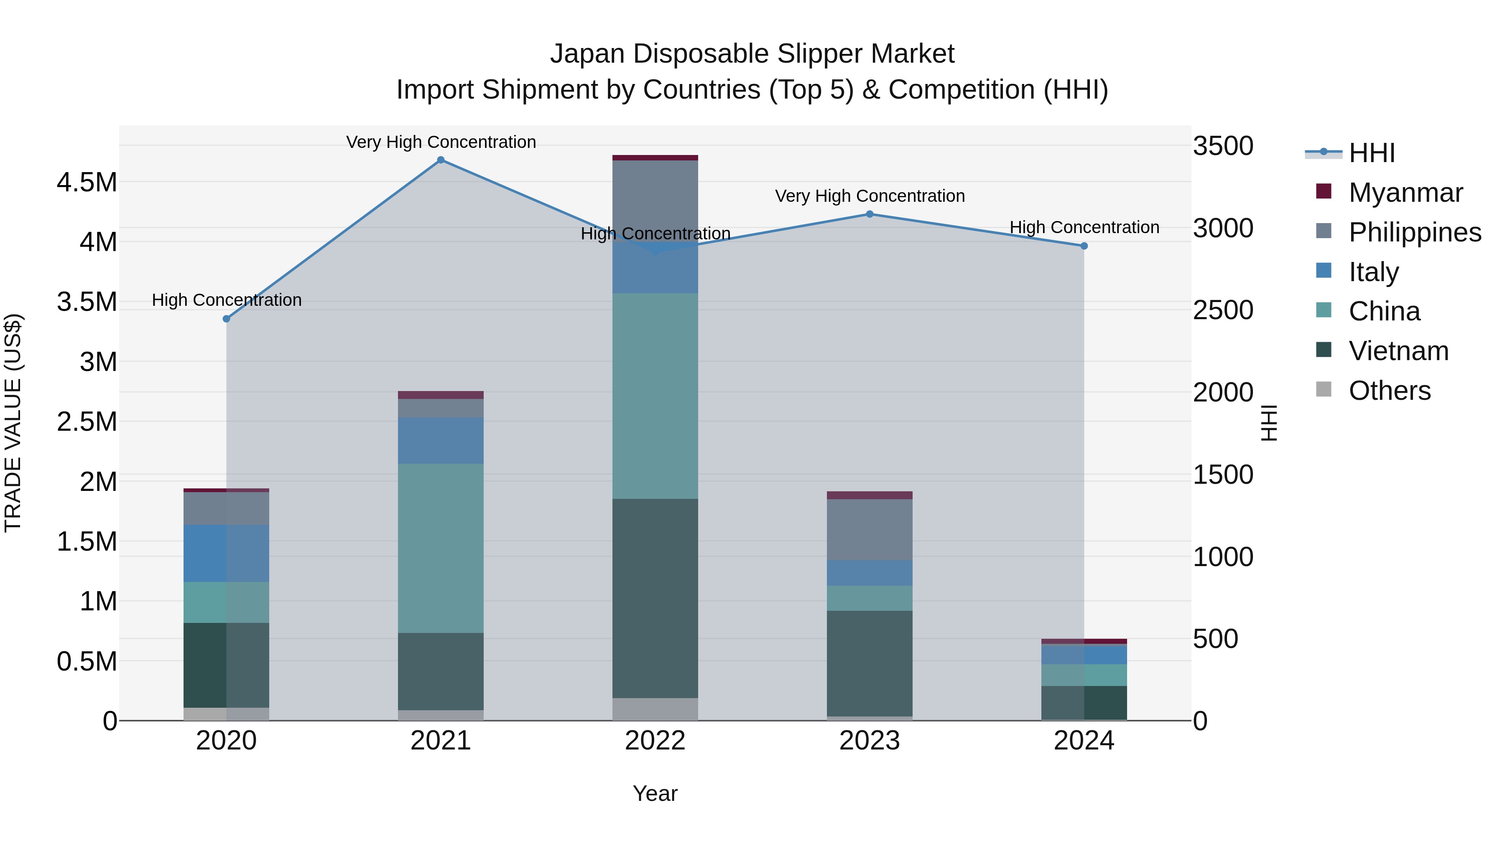The width and height of the screenshot is (1505, 846).
Task: Click the Italy color swatch in legend
Action: [1324, 270]
